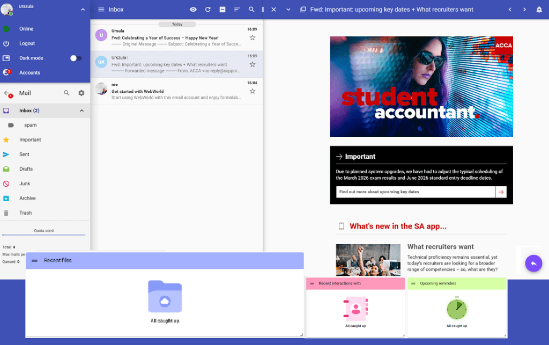The image size is (549, 345).
Task: Go to the next message arrow
Action: click(524, 10)
